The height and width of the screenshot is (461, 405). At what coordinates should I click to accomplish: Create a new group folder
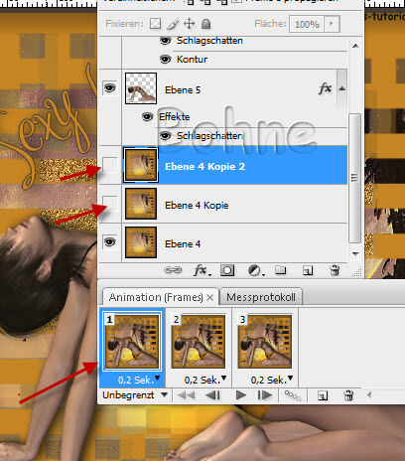pos(280,270)
